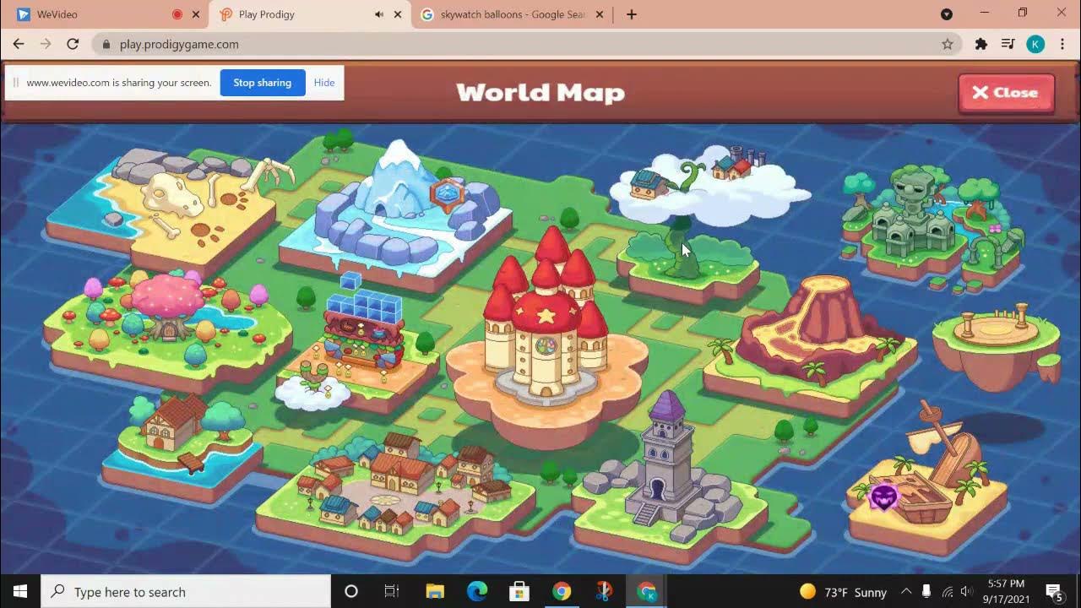Screen dimensions: 1081x608
Task: Enter the grey stone dark tower
Action: [x=670, y=477]
